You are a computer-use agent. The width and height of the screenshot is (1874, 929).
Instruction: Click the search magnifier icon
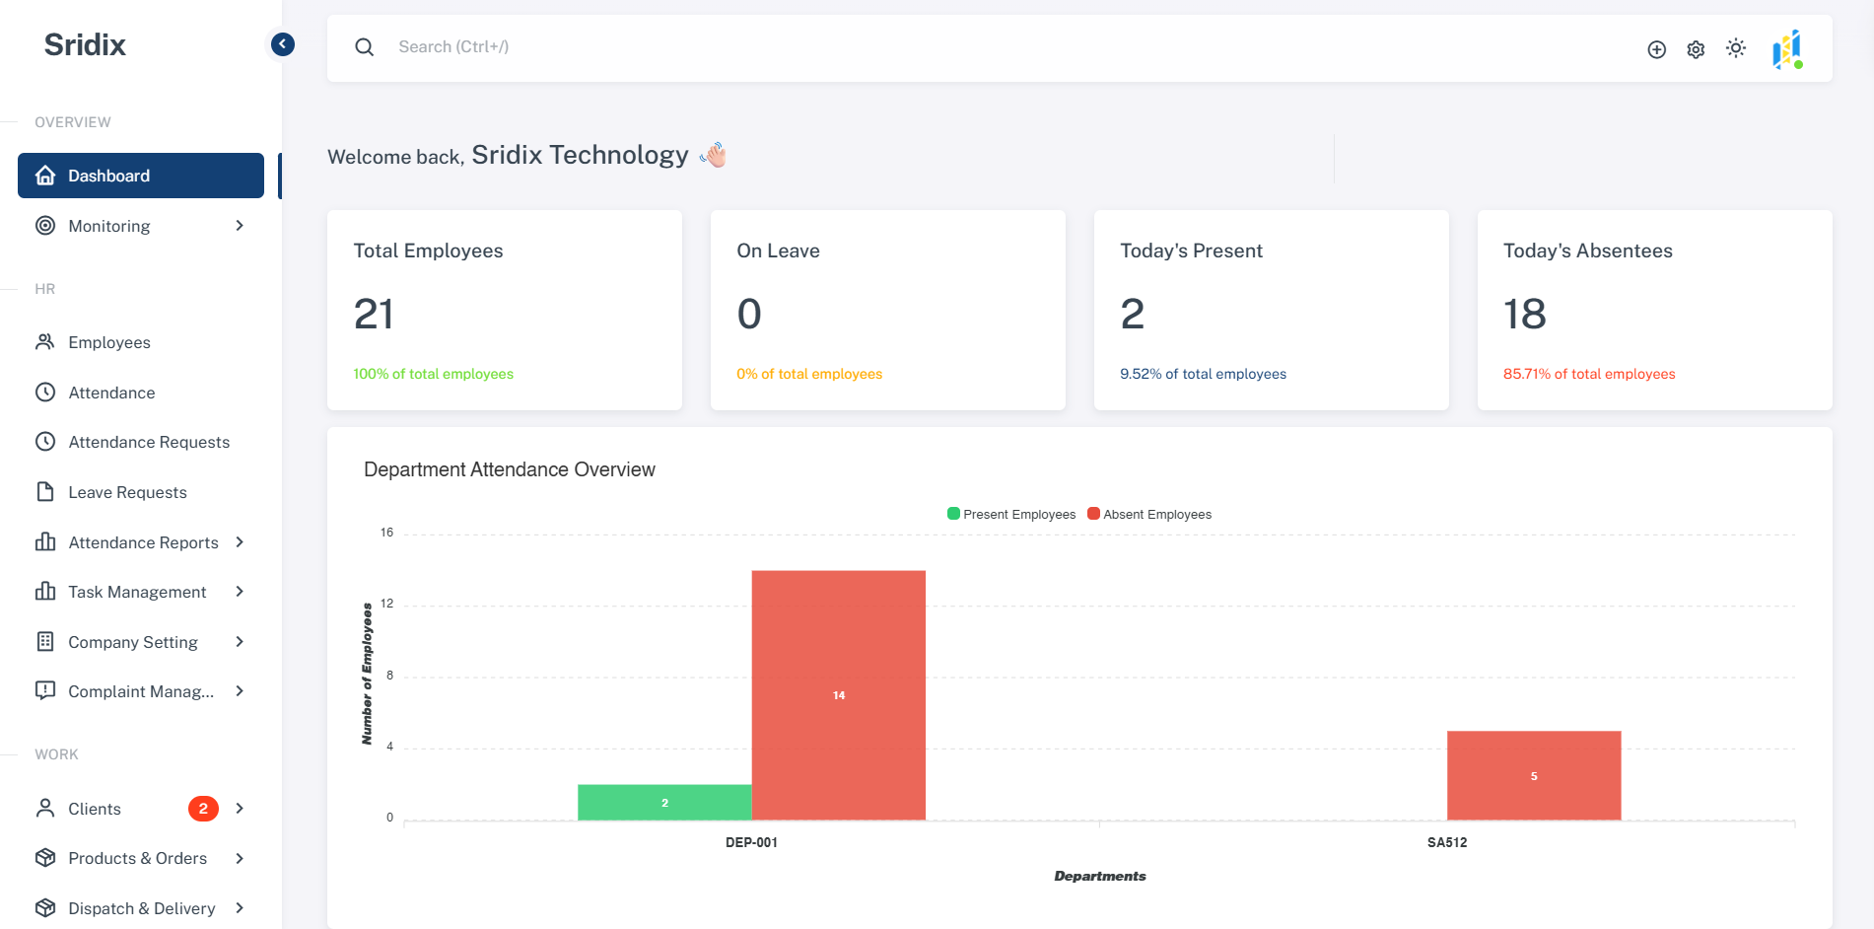pos(365,47)
